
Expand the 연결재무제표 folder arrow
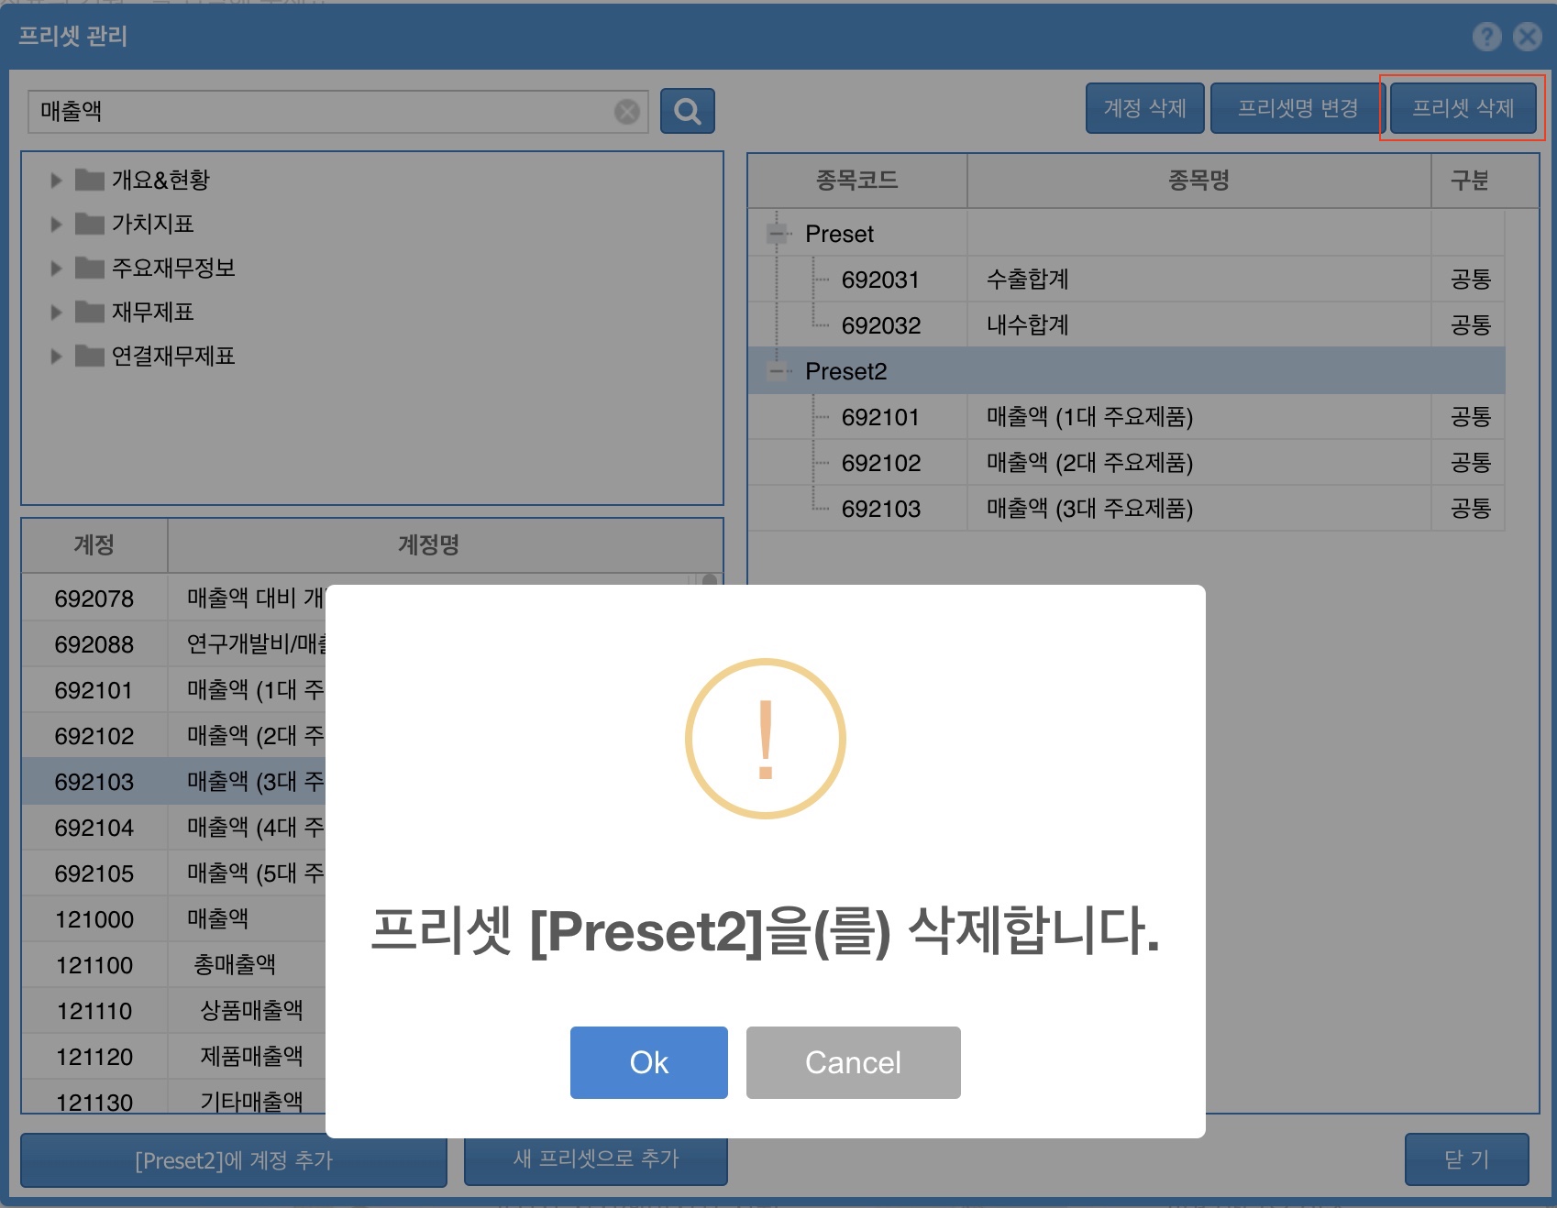pos(56,356)
